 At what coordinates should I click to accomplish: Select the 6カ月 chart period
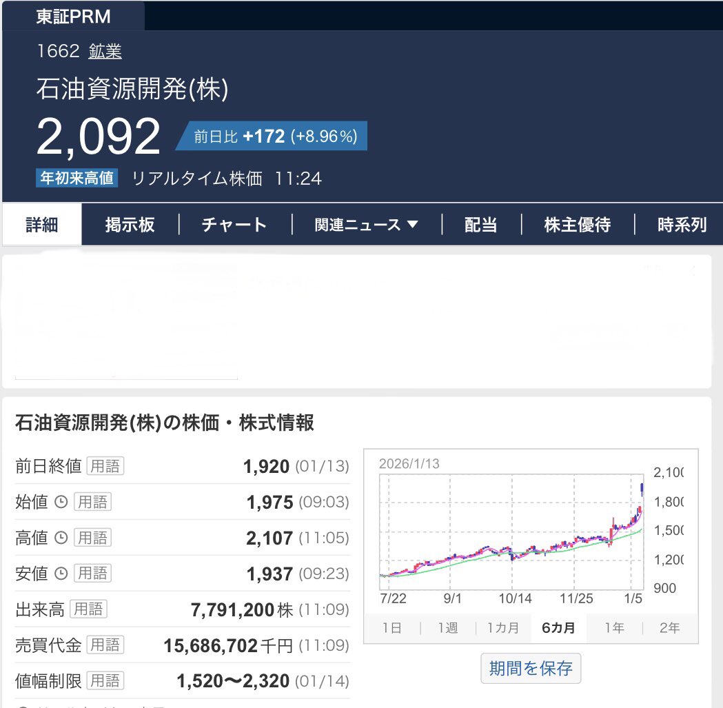pyautogui.click(x=558, y=628)
